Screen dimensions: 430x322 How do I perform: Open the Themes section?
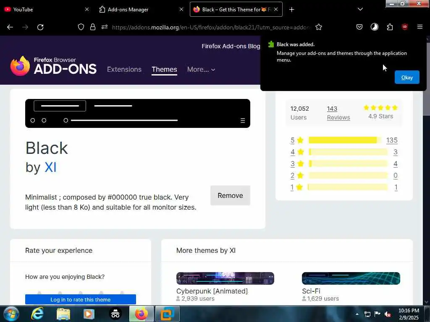[x=164, y=69]
